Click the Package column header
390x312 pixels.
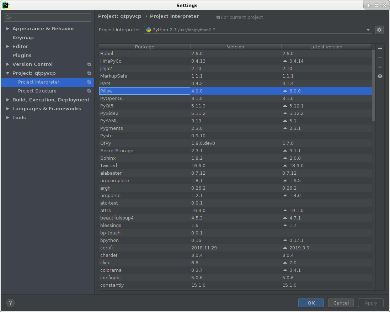(x=144, y=47)
